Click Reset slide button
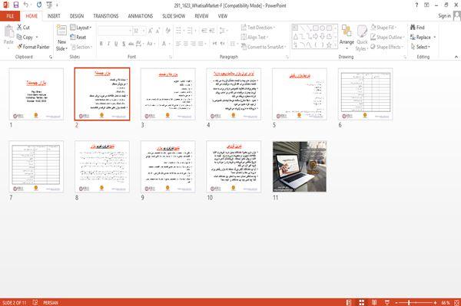Viewport: 461px width, 306px height. pyautogui.click(x=78, y=38)
